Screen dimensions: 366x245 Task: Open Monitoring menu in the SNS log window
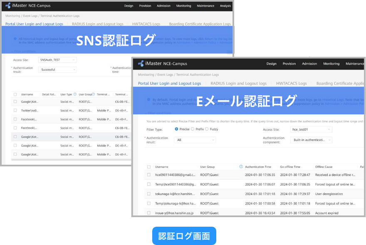coord(183,5)
